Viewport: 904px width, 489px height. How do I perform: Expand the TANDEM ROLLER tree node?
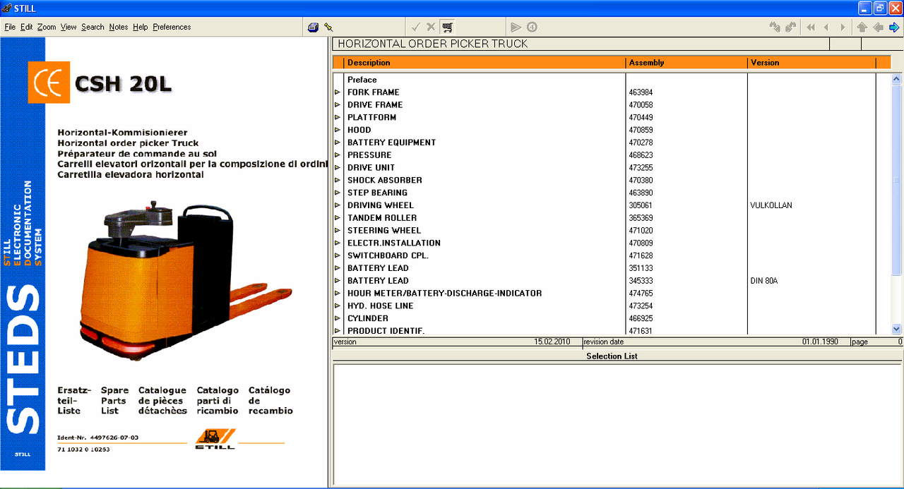338,218
